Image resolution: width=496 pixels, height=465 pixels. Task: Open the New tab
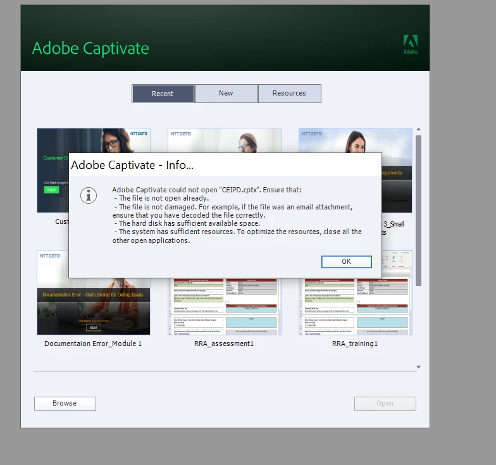click(226, 94)
